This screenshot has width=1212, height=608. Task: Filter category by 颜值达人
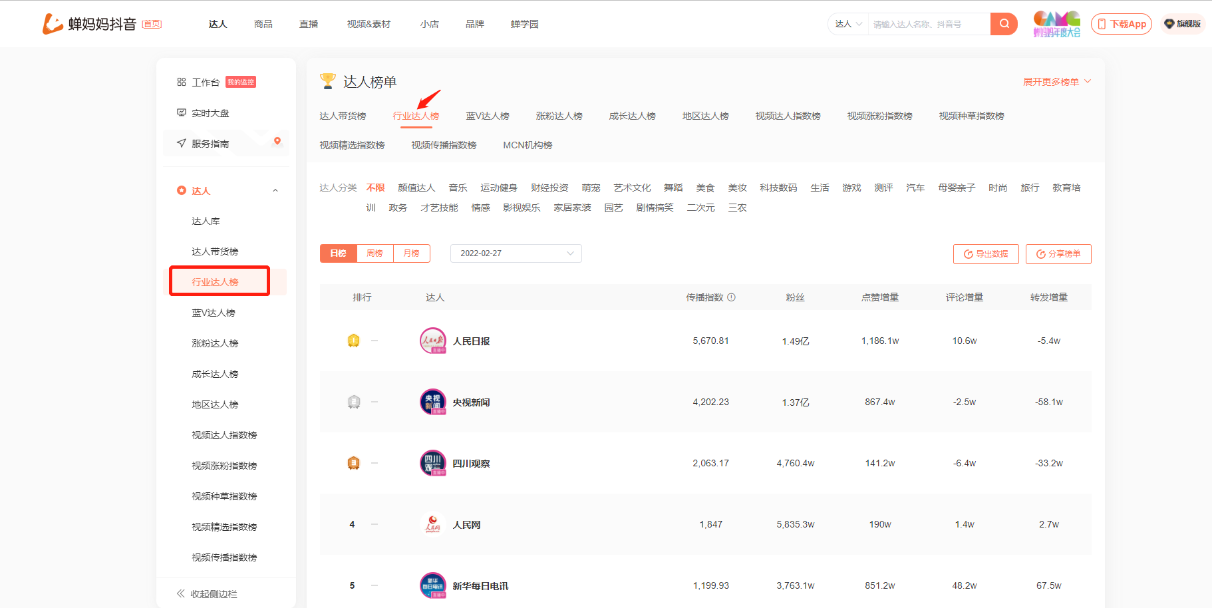click(x=416, y=188)
